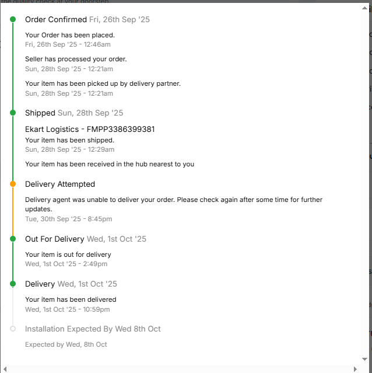Click 'Delivery agent was unable to deliver' message
The image size is (372, 373).
tap(174, 204)
